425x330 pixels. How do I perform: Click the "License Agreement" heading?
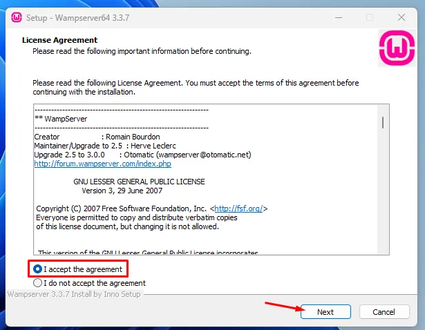(x=60, y=40)
